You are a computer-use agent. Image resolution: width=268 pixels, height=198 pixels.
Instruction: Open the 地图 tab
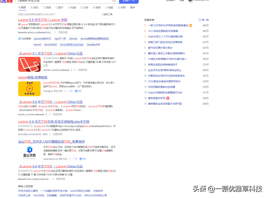tap(109, 8)
